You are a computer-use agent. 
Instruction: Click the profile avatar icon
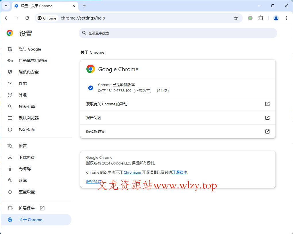tap(276, 18)
